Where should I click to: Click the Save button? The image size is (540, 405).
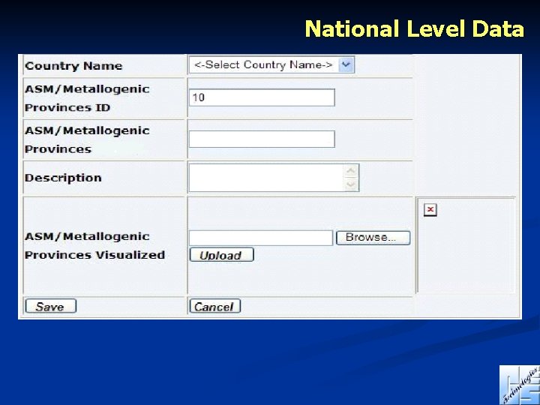tap(51, 306)
